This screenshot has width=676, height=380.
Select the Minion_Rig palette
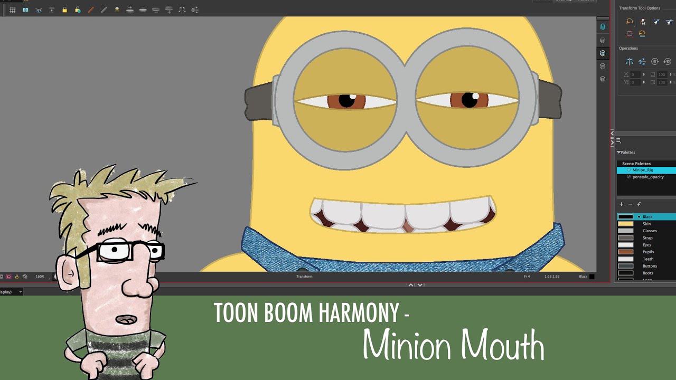(646, 170)
